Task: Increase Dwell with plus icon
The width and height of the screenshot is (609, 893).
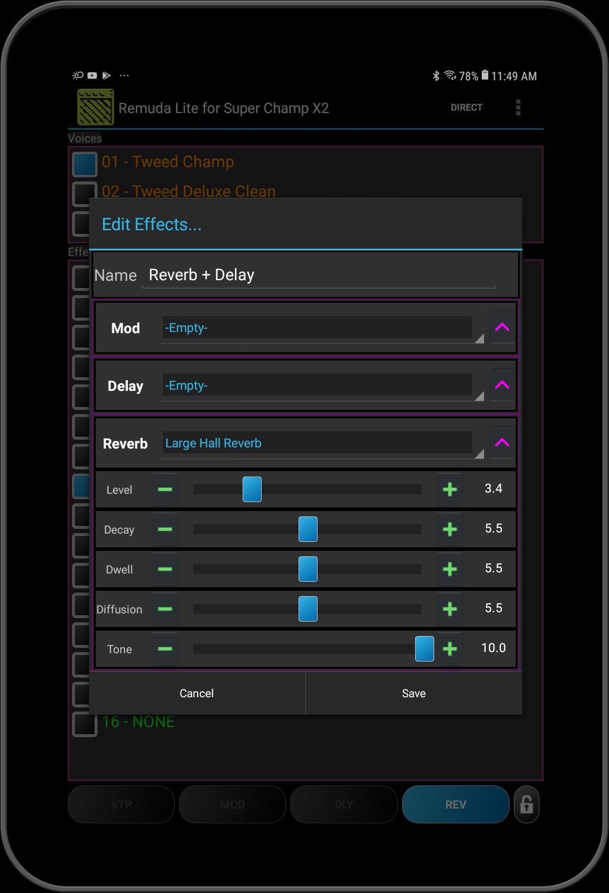Action: [450, 569]
